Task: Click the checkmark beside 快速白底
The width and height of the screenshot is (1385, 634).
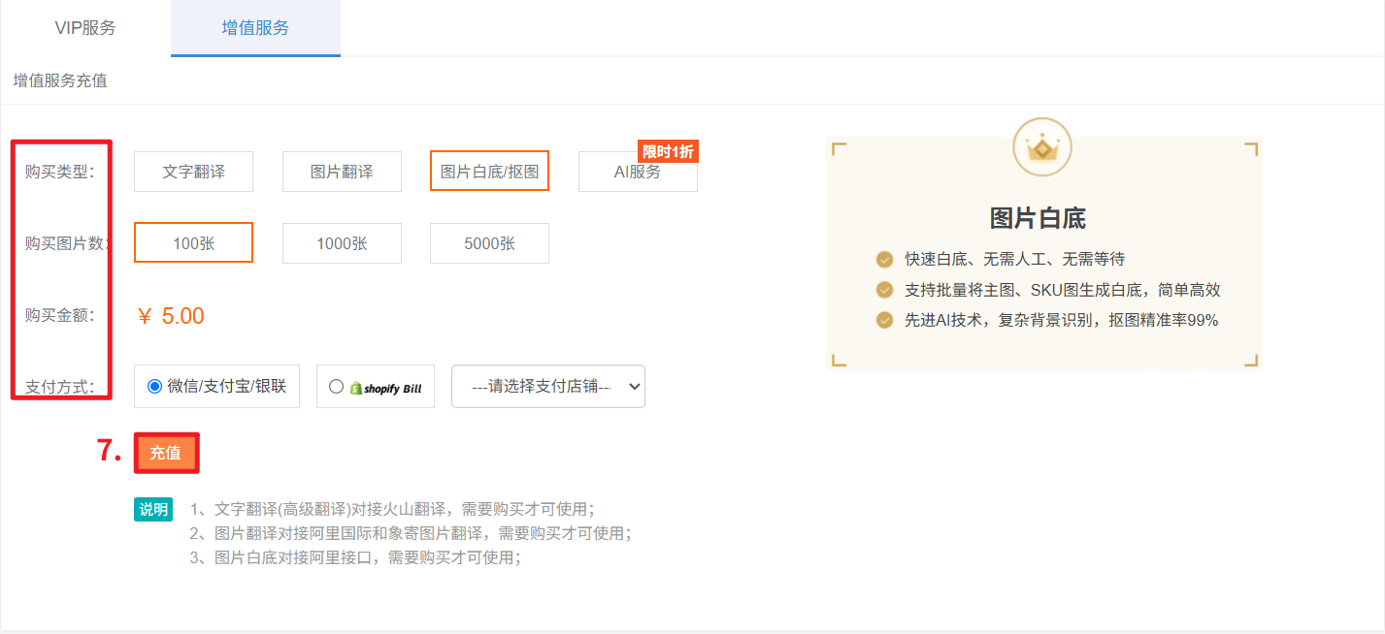Action: [884, 259]
